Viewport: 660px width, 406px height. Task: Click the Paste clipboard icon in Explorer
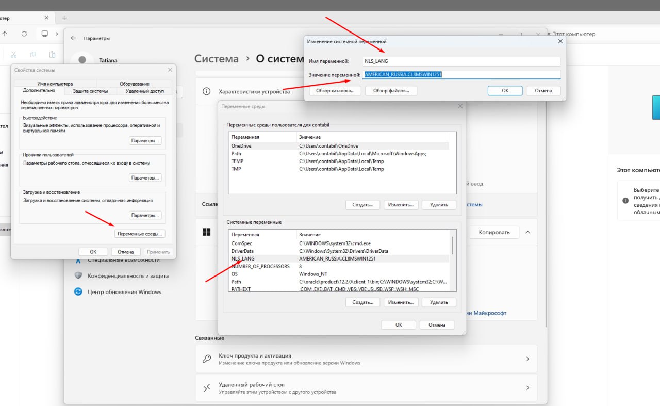point(52,54)
